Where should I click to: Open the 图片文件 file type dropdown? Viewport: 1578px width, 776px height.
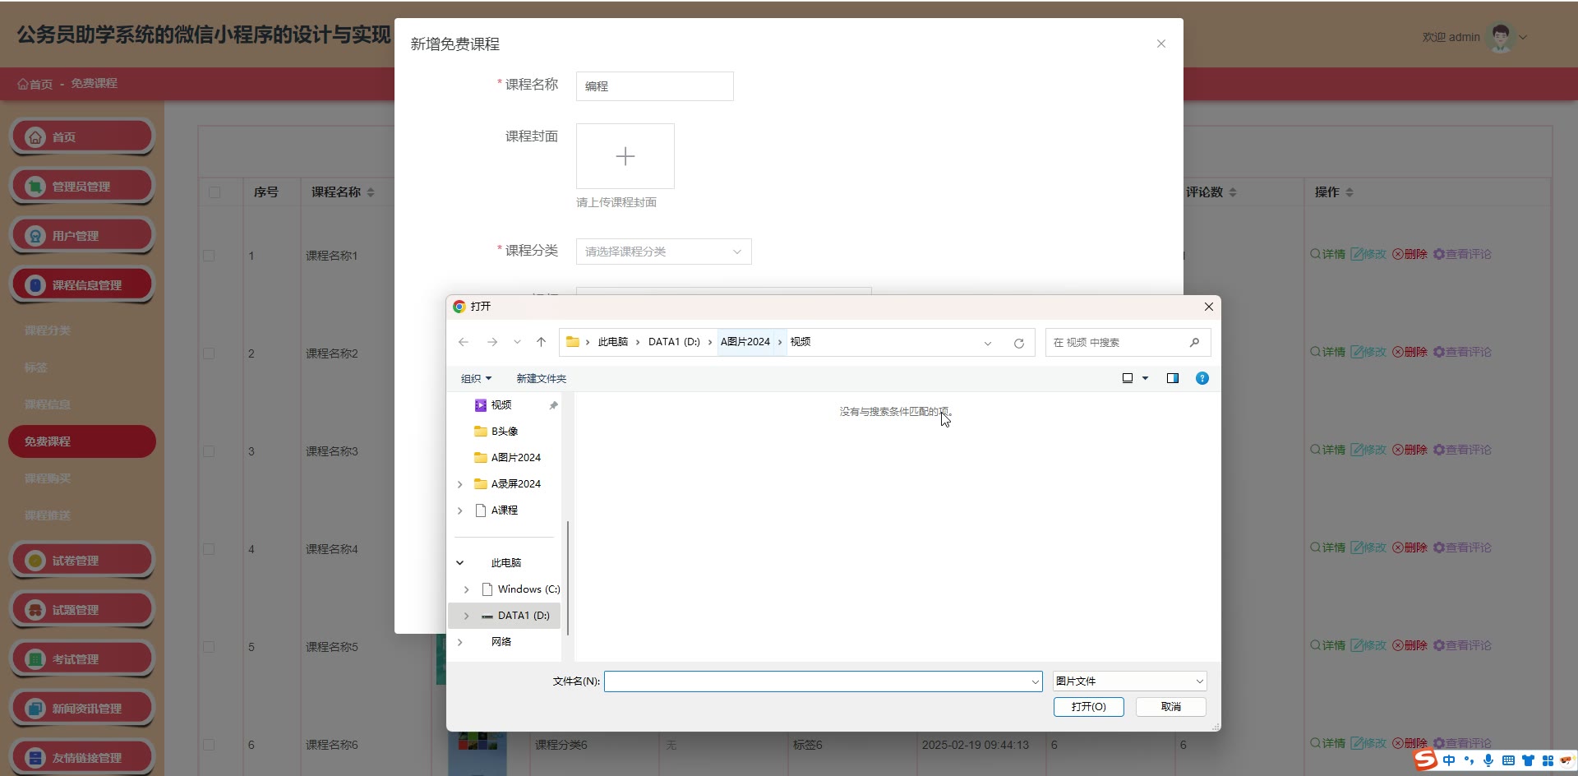coord(1129,681)
